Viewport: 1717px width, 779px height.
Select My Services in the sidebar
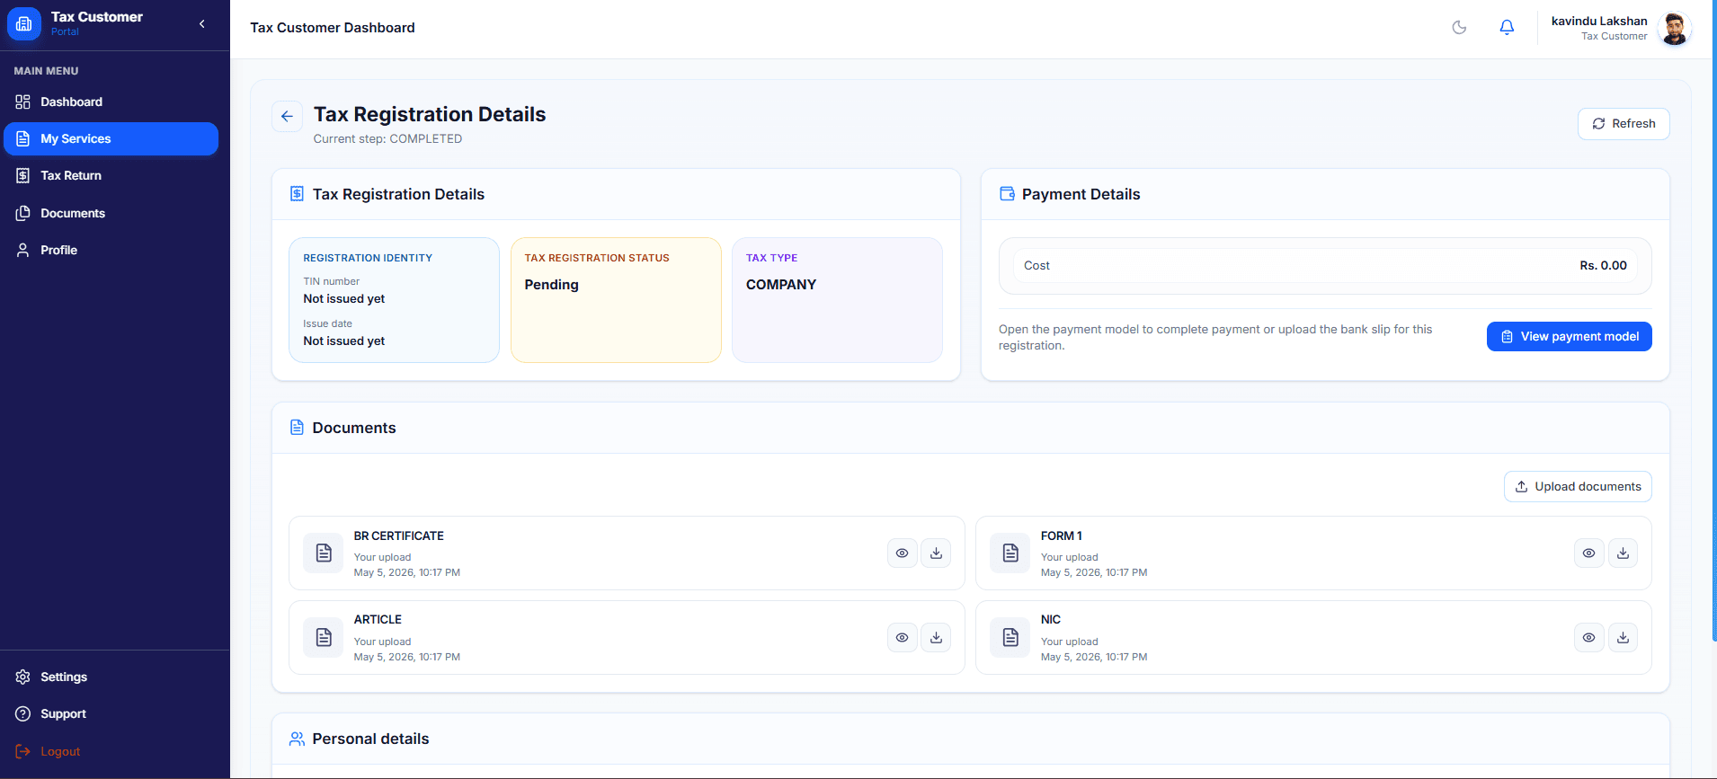(x=111, y=138)
